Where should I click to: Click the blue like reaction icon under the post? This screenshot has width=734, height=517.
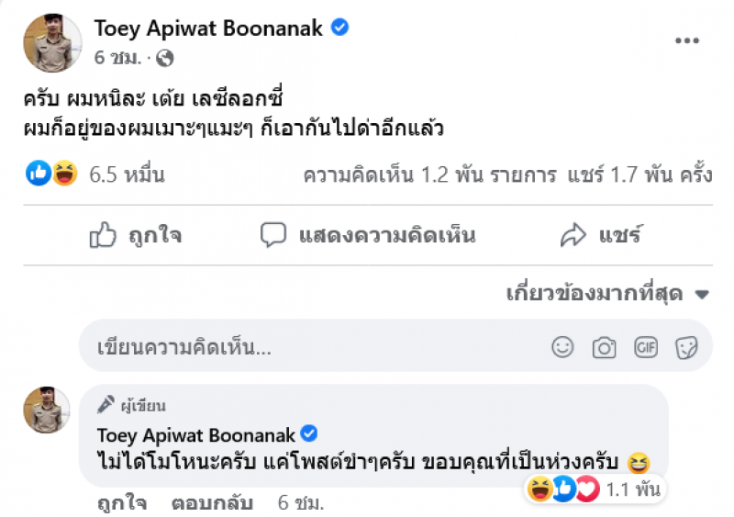(39, 173)
